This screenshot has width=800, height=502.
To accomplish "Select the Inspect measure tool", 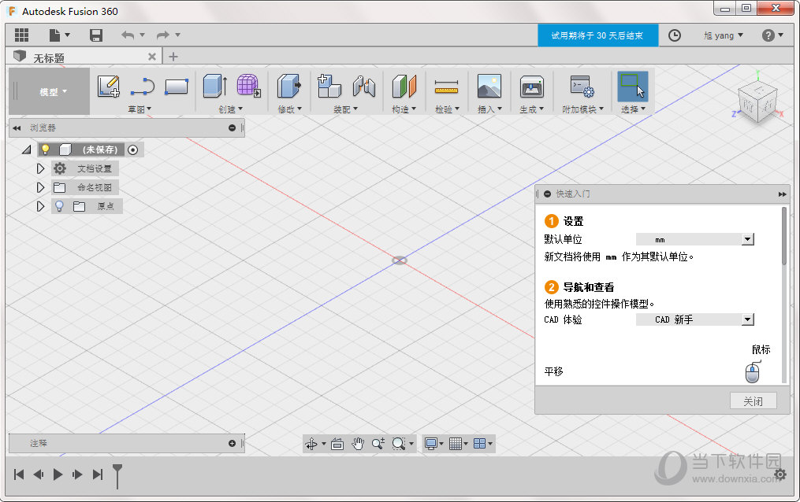I will [x=446, y=87].
